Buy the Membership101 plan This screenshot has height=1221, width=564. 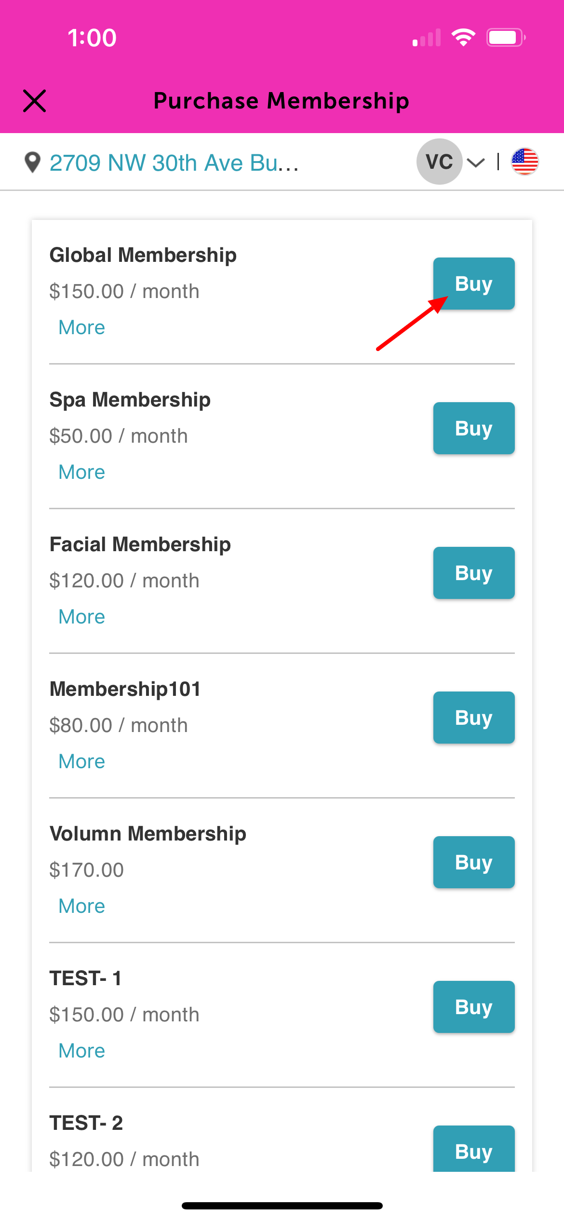(474, 718)
